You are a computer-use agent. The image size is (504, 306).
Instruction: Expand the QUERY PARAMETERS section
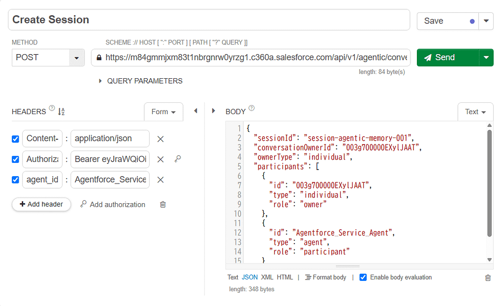tap(141, 81)
